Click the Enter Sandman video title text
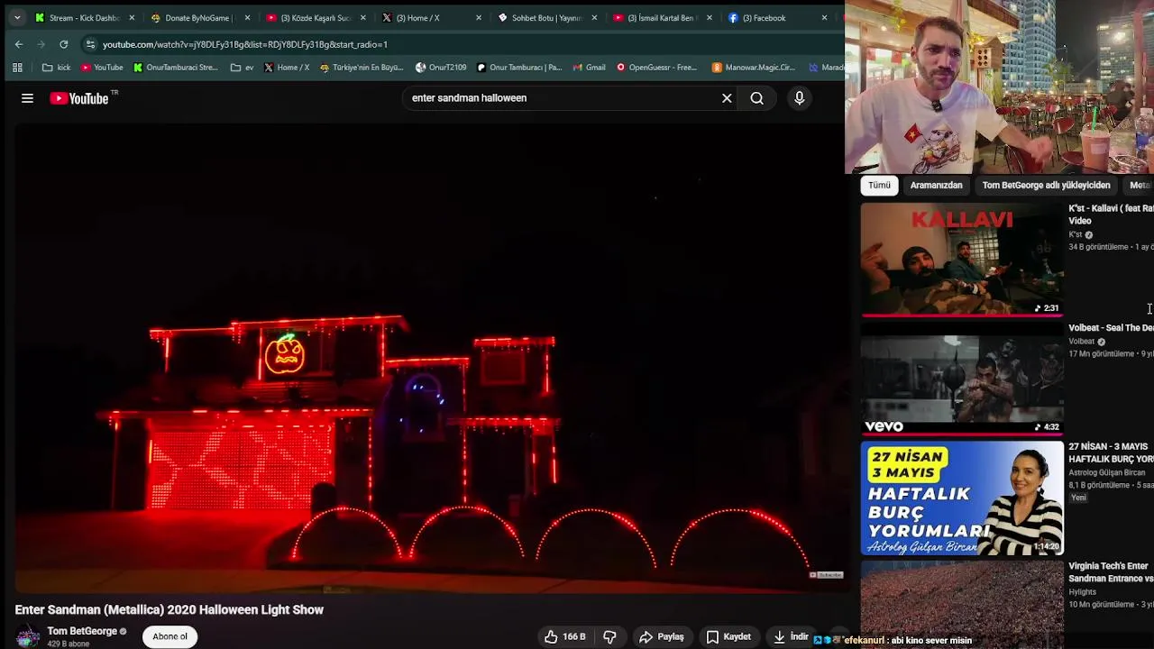1154x649 pixels. (169, 609)
